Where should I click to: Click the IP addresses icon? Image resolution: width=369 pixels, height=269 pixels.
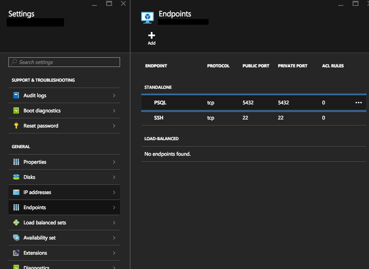click(x=16, y=192)
